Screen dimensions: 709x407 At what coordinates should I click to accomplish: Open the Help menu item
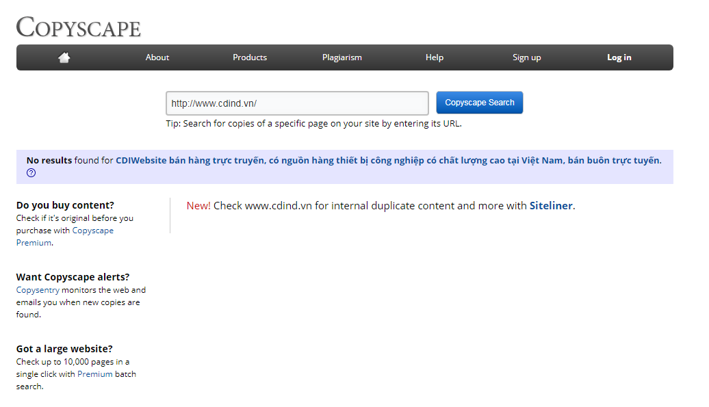434,57
